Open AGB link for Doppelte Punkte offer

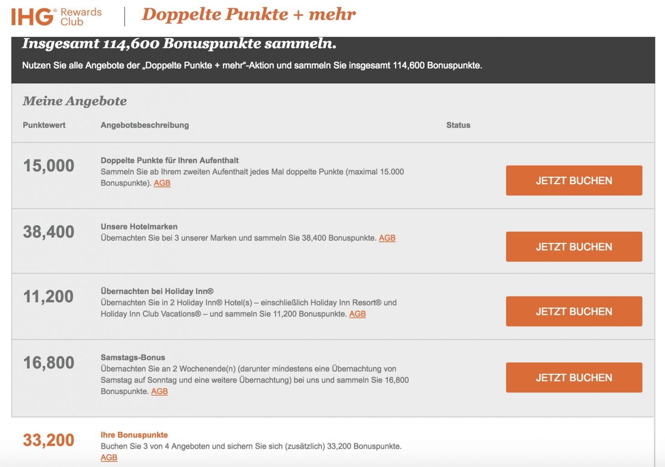point(162,183)
